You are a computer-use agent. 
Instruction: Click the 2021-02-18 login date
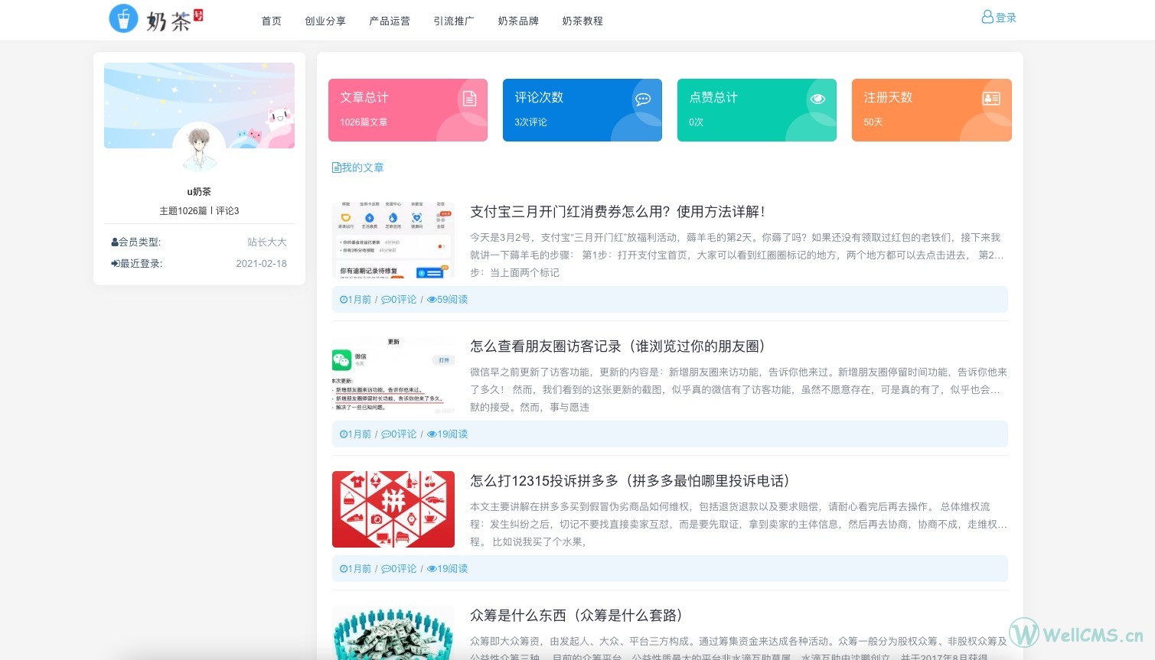tap(261, 264)
